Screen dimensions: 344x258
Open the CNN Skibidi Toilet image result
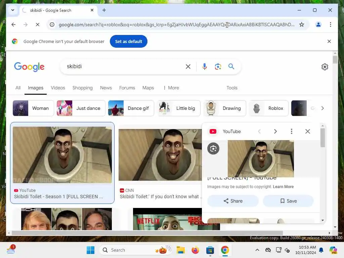pyautogui.click(x=160, y=155)
